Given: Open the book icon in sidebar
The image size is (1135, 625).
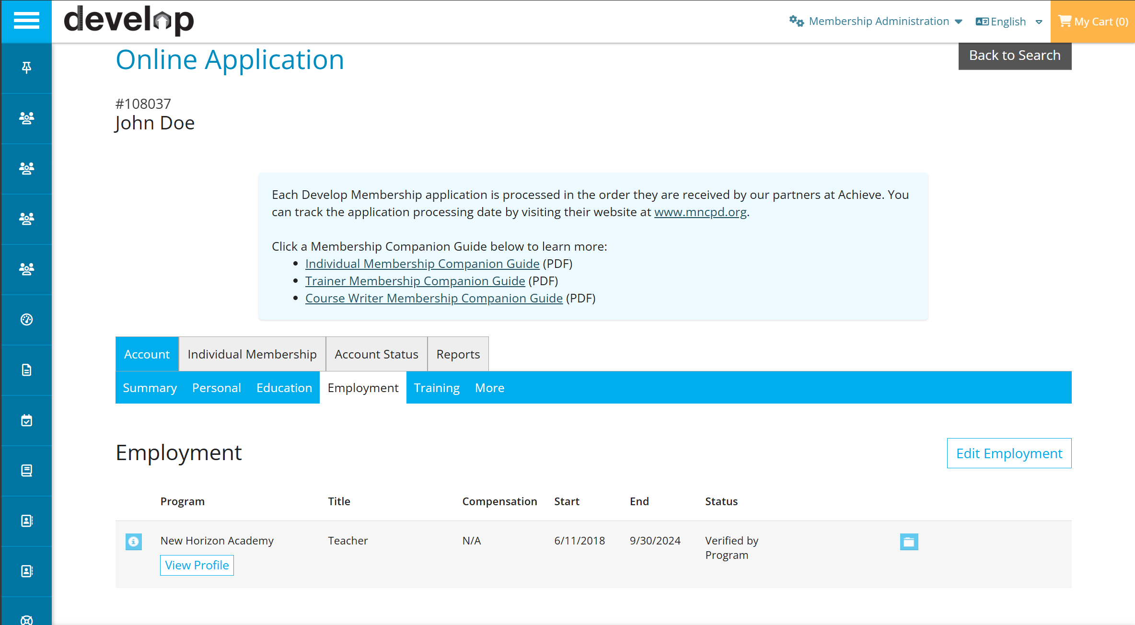Looking at the screenshot, I should tap(26, 471).
